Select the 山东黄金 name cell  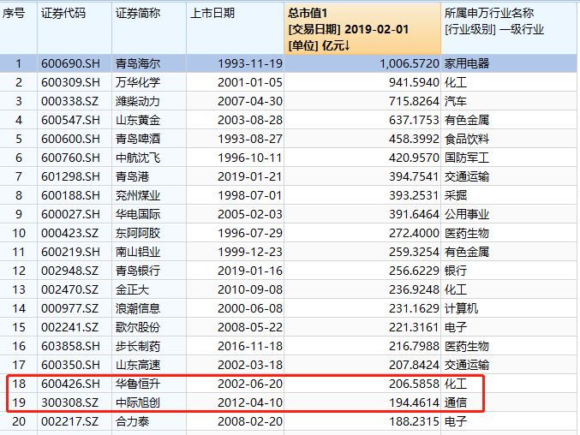click(149, 120)
